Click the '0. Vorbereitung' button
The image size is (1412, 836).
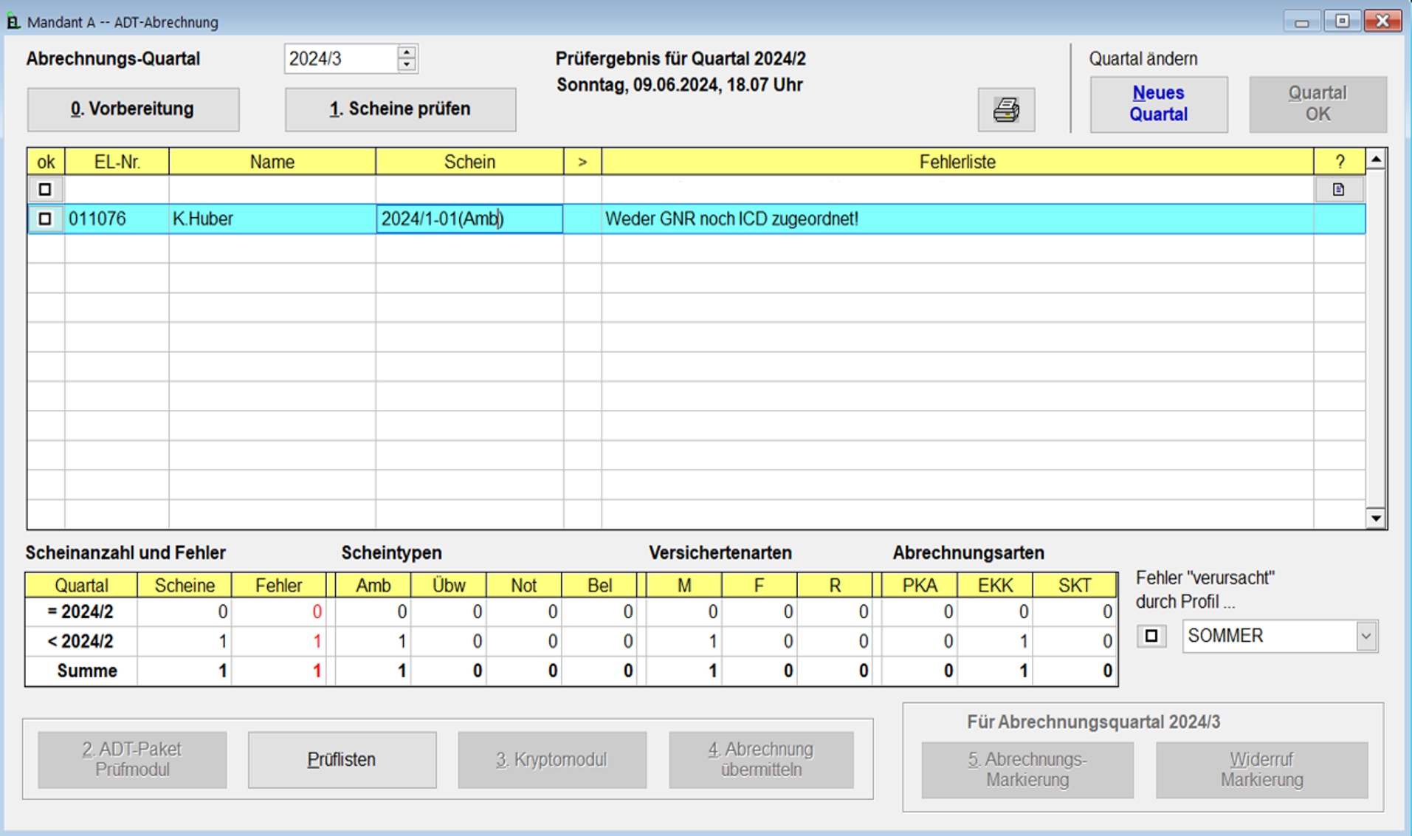133,109
